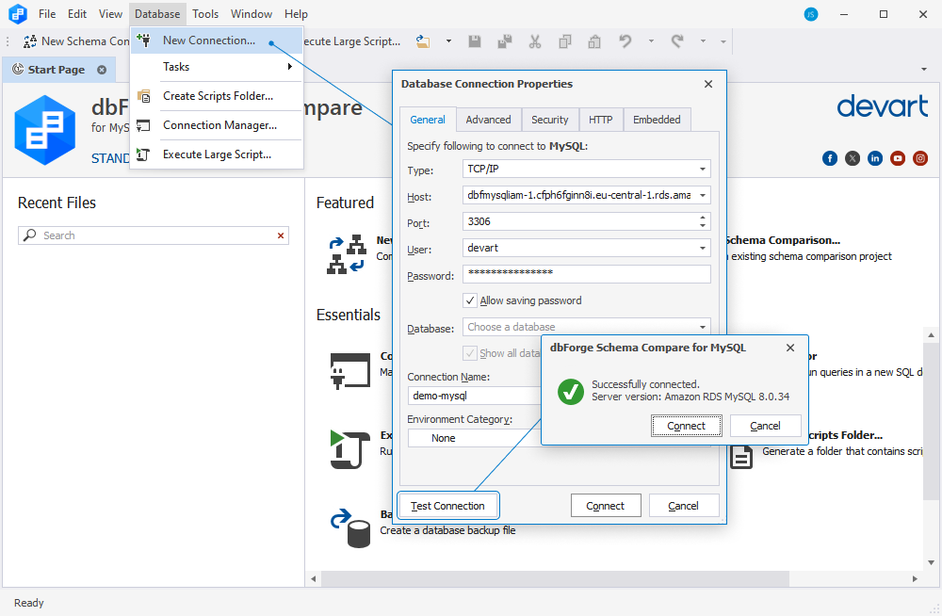Open Devart Facebook page icon
942x616 pixels.
coord(830,158)
